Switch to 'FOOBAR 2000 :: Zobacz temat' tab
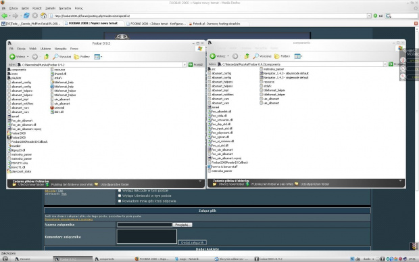The height and width of the screenshot is (262, 419). point(156,24)
